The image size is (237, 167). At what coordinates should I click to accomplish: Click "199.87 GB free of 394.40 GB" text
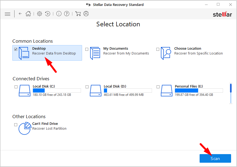tap(194, 95)
